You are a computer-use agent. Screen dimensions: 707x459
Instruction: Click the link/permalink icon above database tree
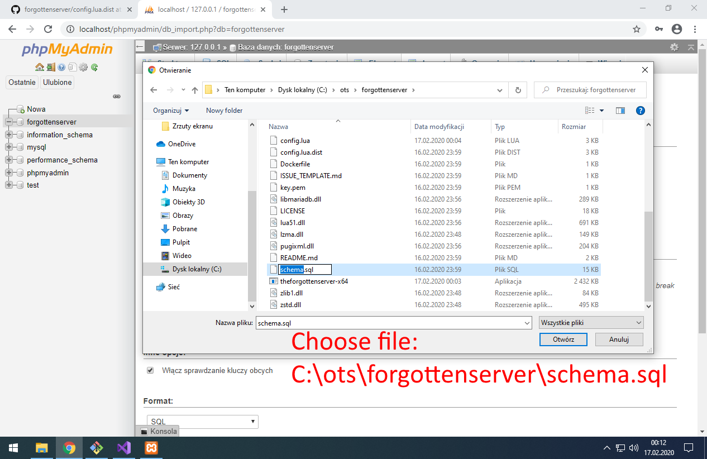(117, 96)
